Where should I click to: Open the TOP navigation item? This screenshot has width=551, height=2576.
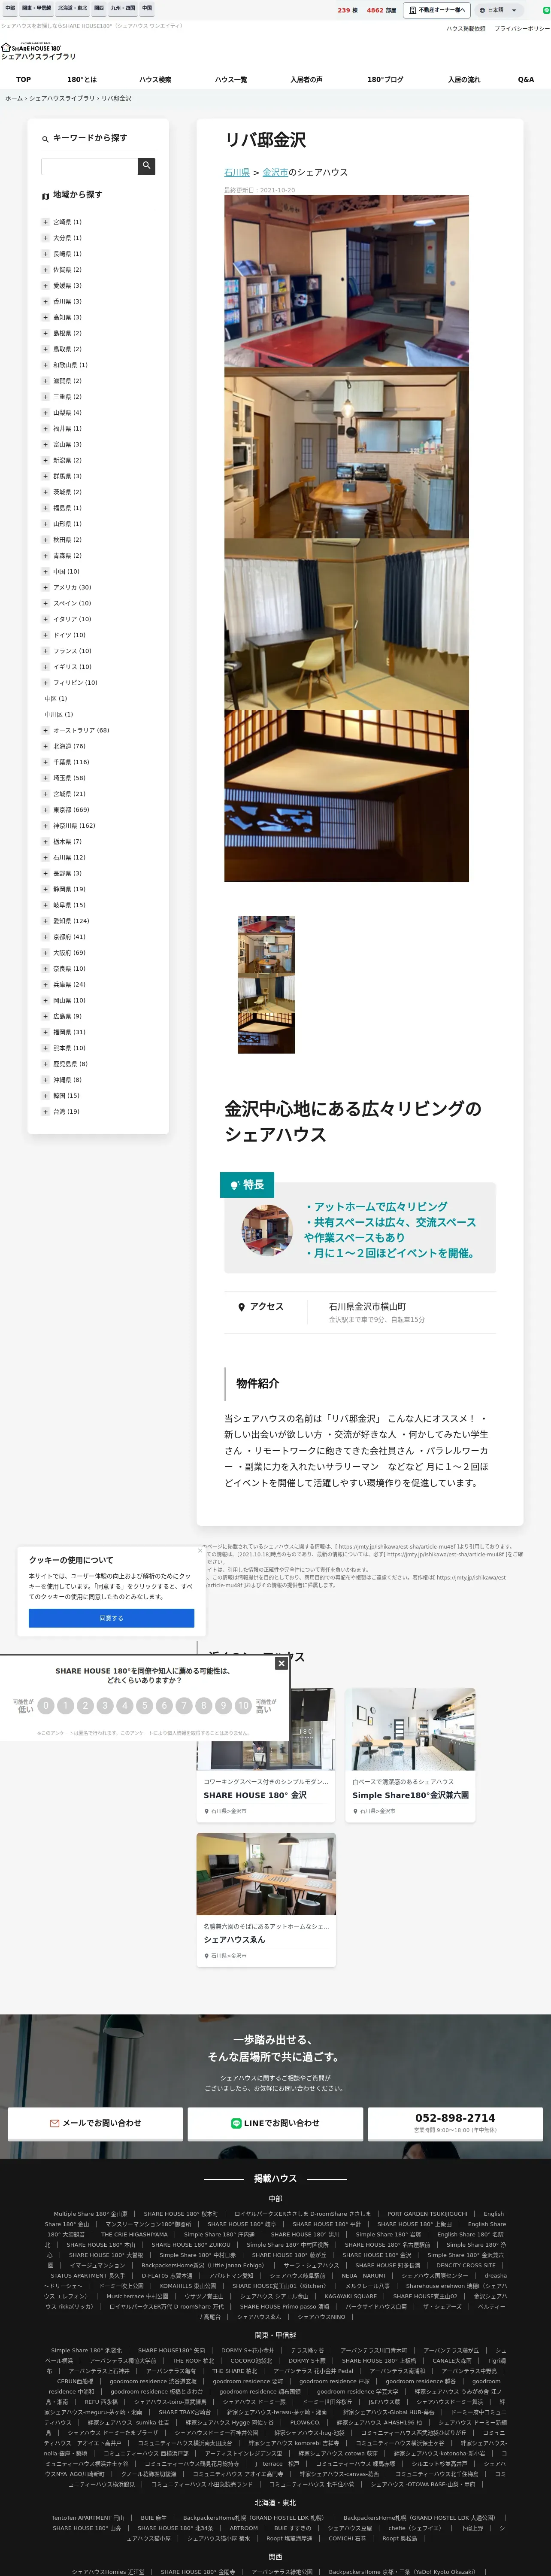click(23, 79)
